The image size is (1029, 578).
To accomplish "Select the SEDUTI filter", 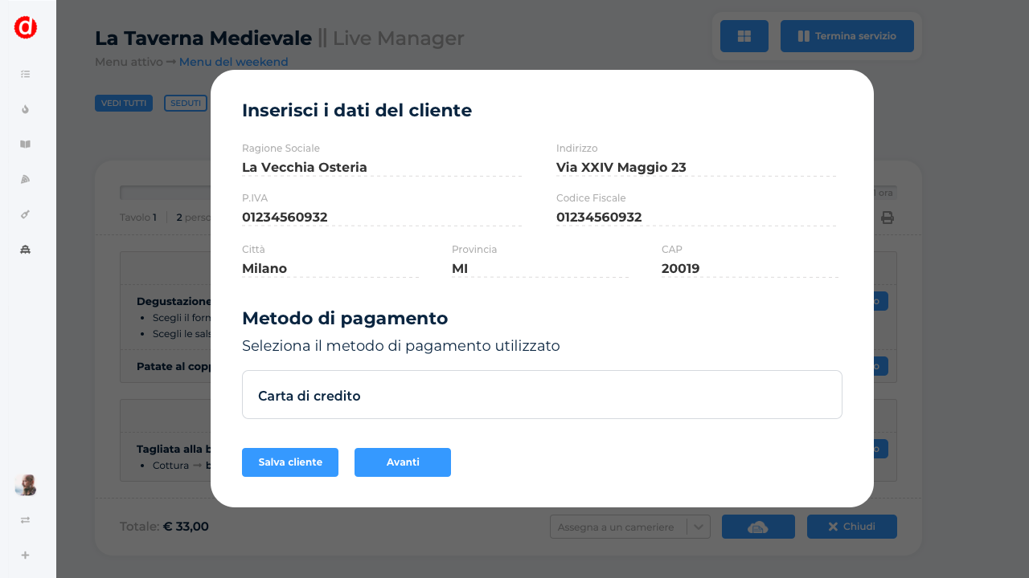I will (x=186, y=104).
